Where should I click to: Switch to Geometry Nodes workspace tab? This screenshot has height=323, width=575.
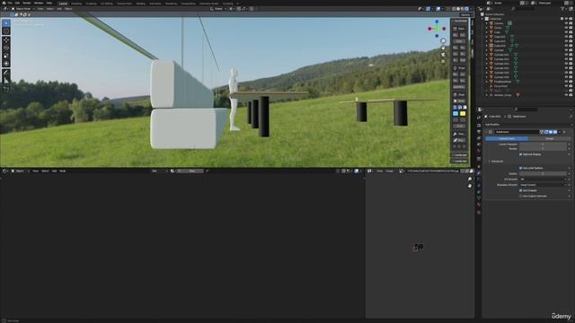tap(208, 4)
